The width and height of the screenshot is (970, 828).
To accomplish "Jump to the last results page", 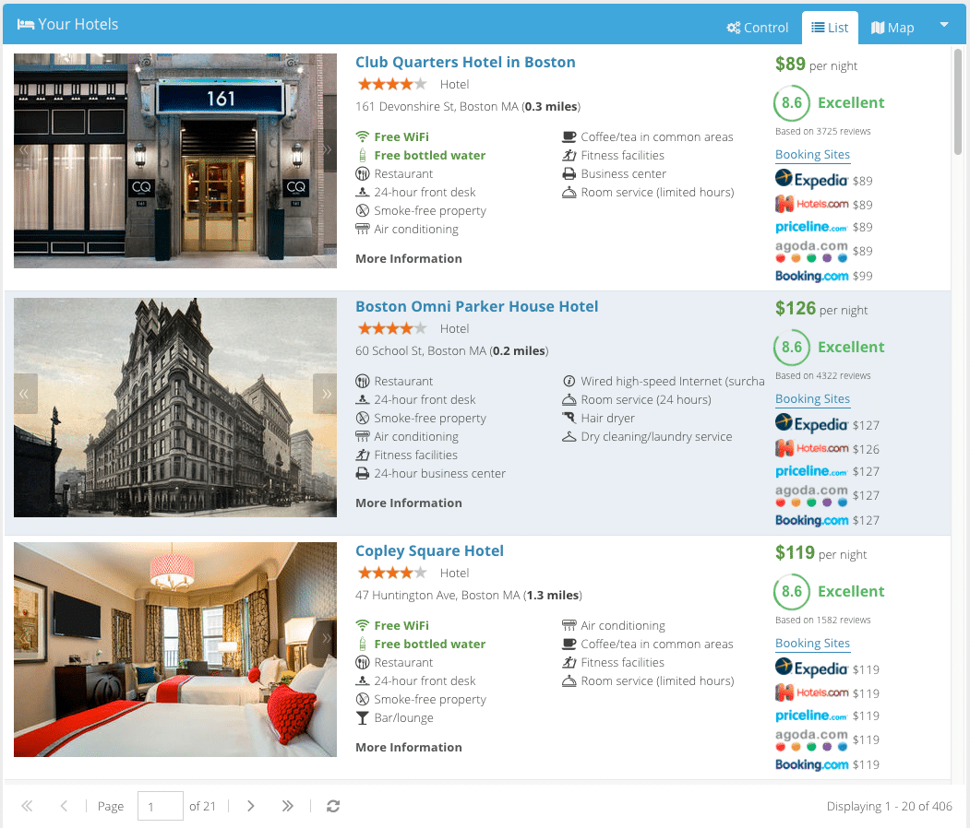I will click(287, 806).
